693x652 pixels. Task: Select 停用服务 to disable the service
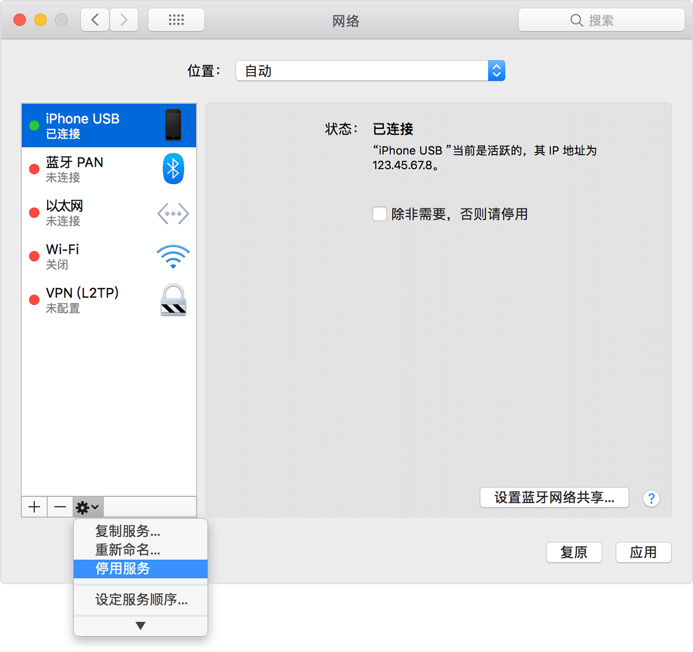(140, 569)
